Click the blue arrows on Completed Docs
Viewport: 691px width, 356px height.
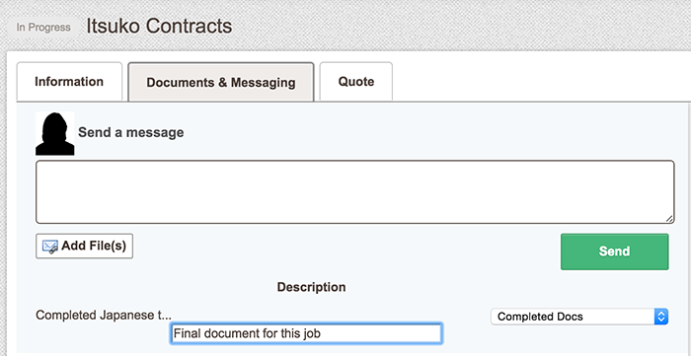tap(660, 317)
